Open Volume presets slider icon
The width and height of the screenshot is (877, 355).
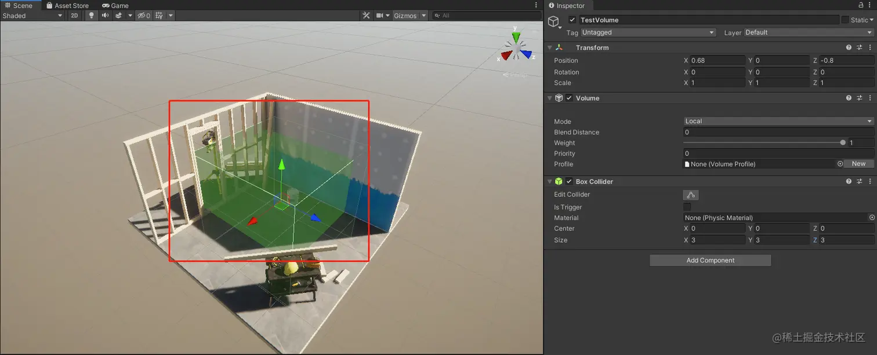(x=860, y=98)
